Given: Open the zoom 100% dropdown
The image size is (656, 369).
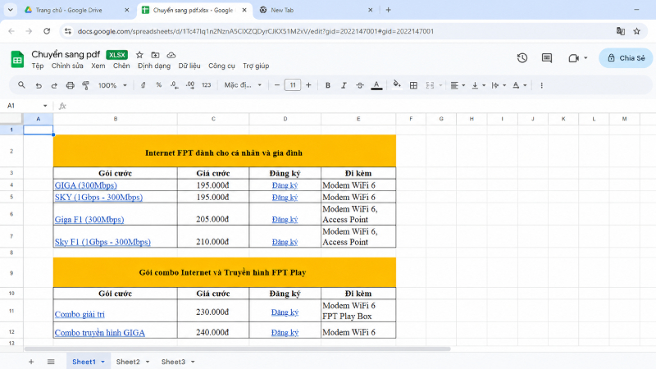Looking at the screenshot, I should point(112,85).
